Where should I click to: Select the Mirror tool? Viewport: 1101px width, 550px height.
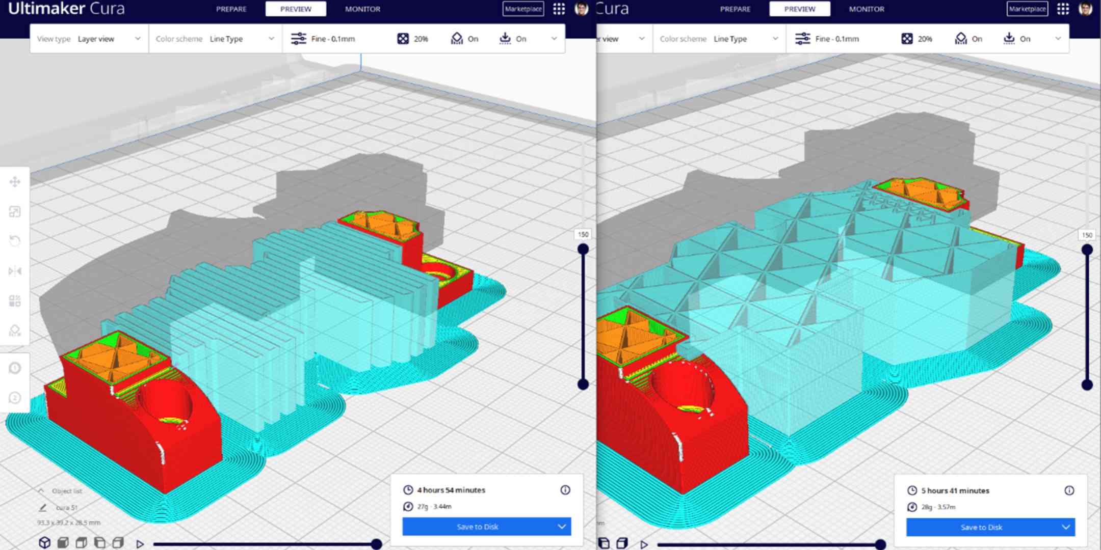point(15,271)
